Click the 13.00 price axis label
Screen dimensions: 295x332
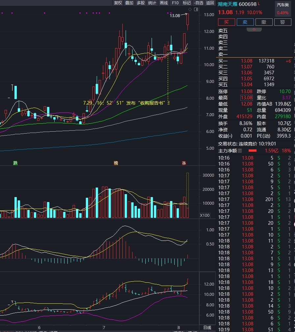(x=209, y=15)
